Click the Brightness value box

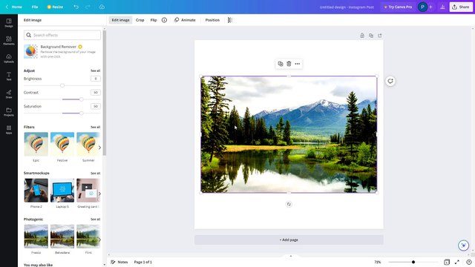96,79
